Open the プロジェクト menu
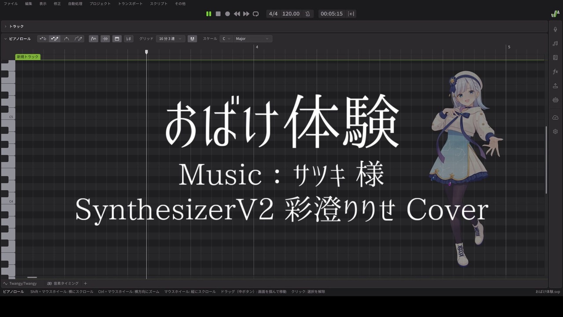This screenshot has width=563, height=317. click(100, 4)
